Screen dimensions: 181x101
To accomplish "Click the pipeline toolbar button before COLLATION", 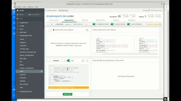I will (x=52, y=24).
